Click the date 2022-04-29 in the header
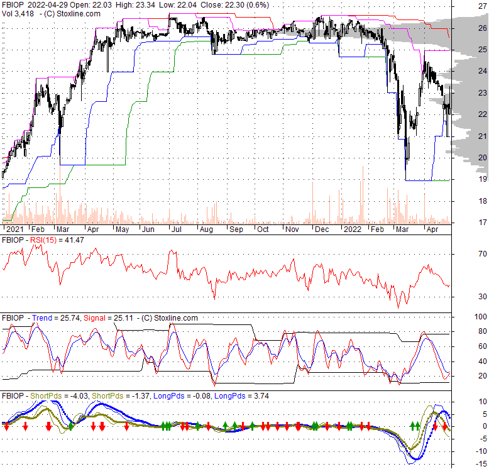 48,5
